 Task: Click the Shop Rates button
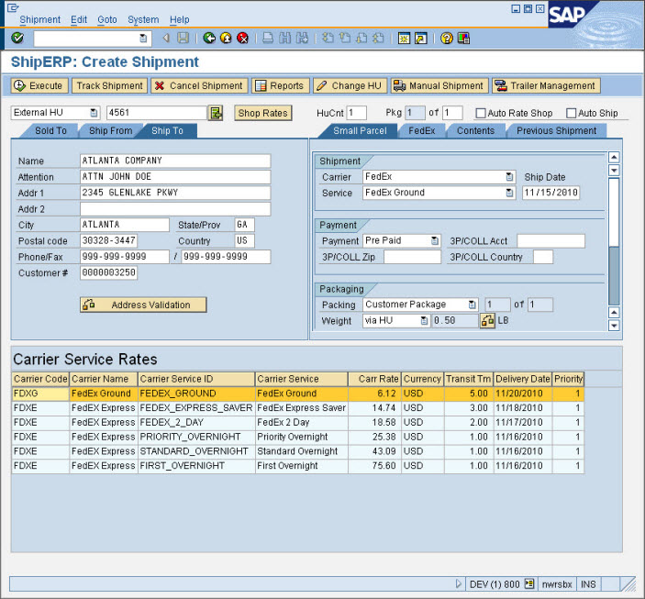pos(262,113)
